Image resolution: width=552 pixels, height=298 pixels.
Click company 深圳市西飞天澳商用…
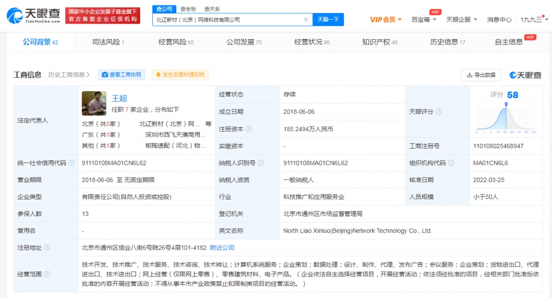(x=176, y=135)
